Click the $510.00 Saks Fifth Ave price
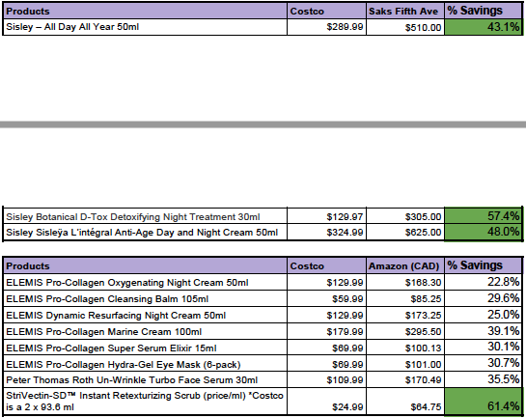Image resolution: width=526 pixels, height=418 pixels. click(x=405, y=27)
